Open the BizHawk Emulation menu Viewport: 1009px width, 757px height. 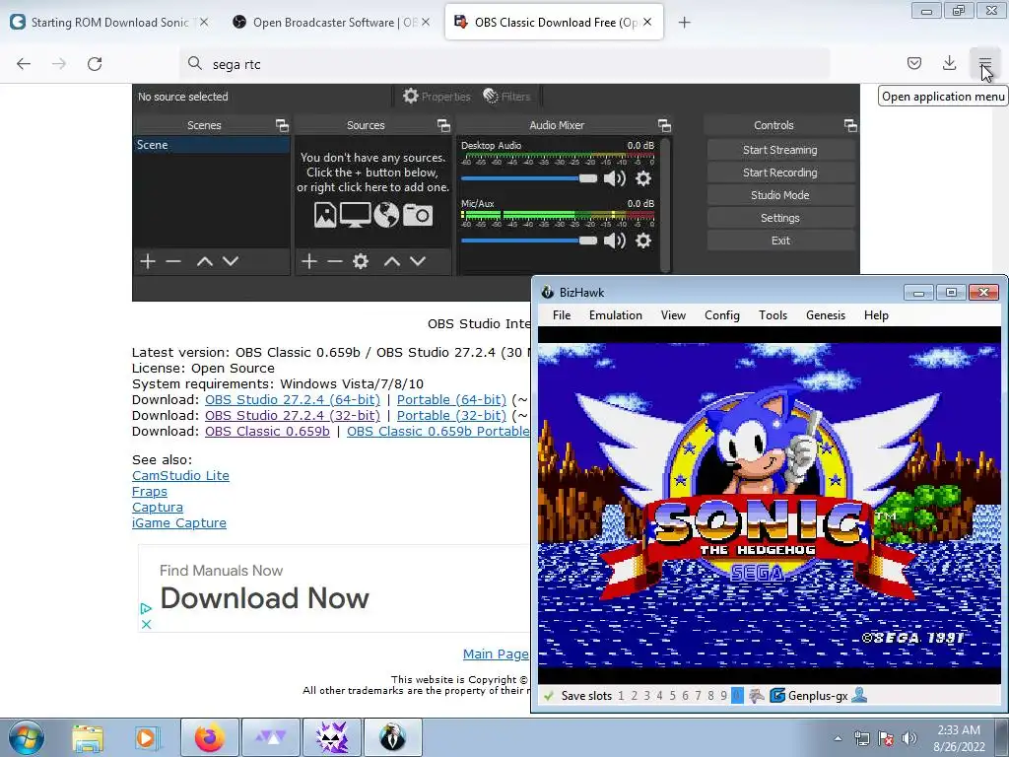(x=615, y=315)
